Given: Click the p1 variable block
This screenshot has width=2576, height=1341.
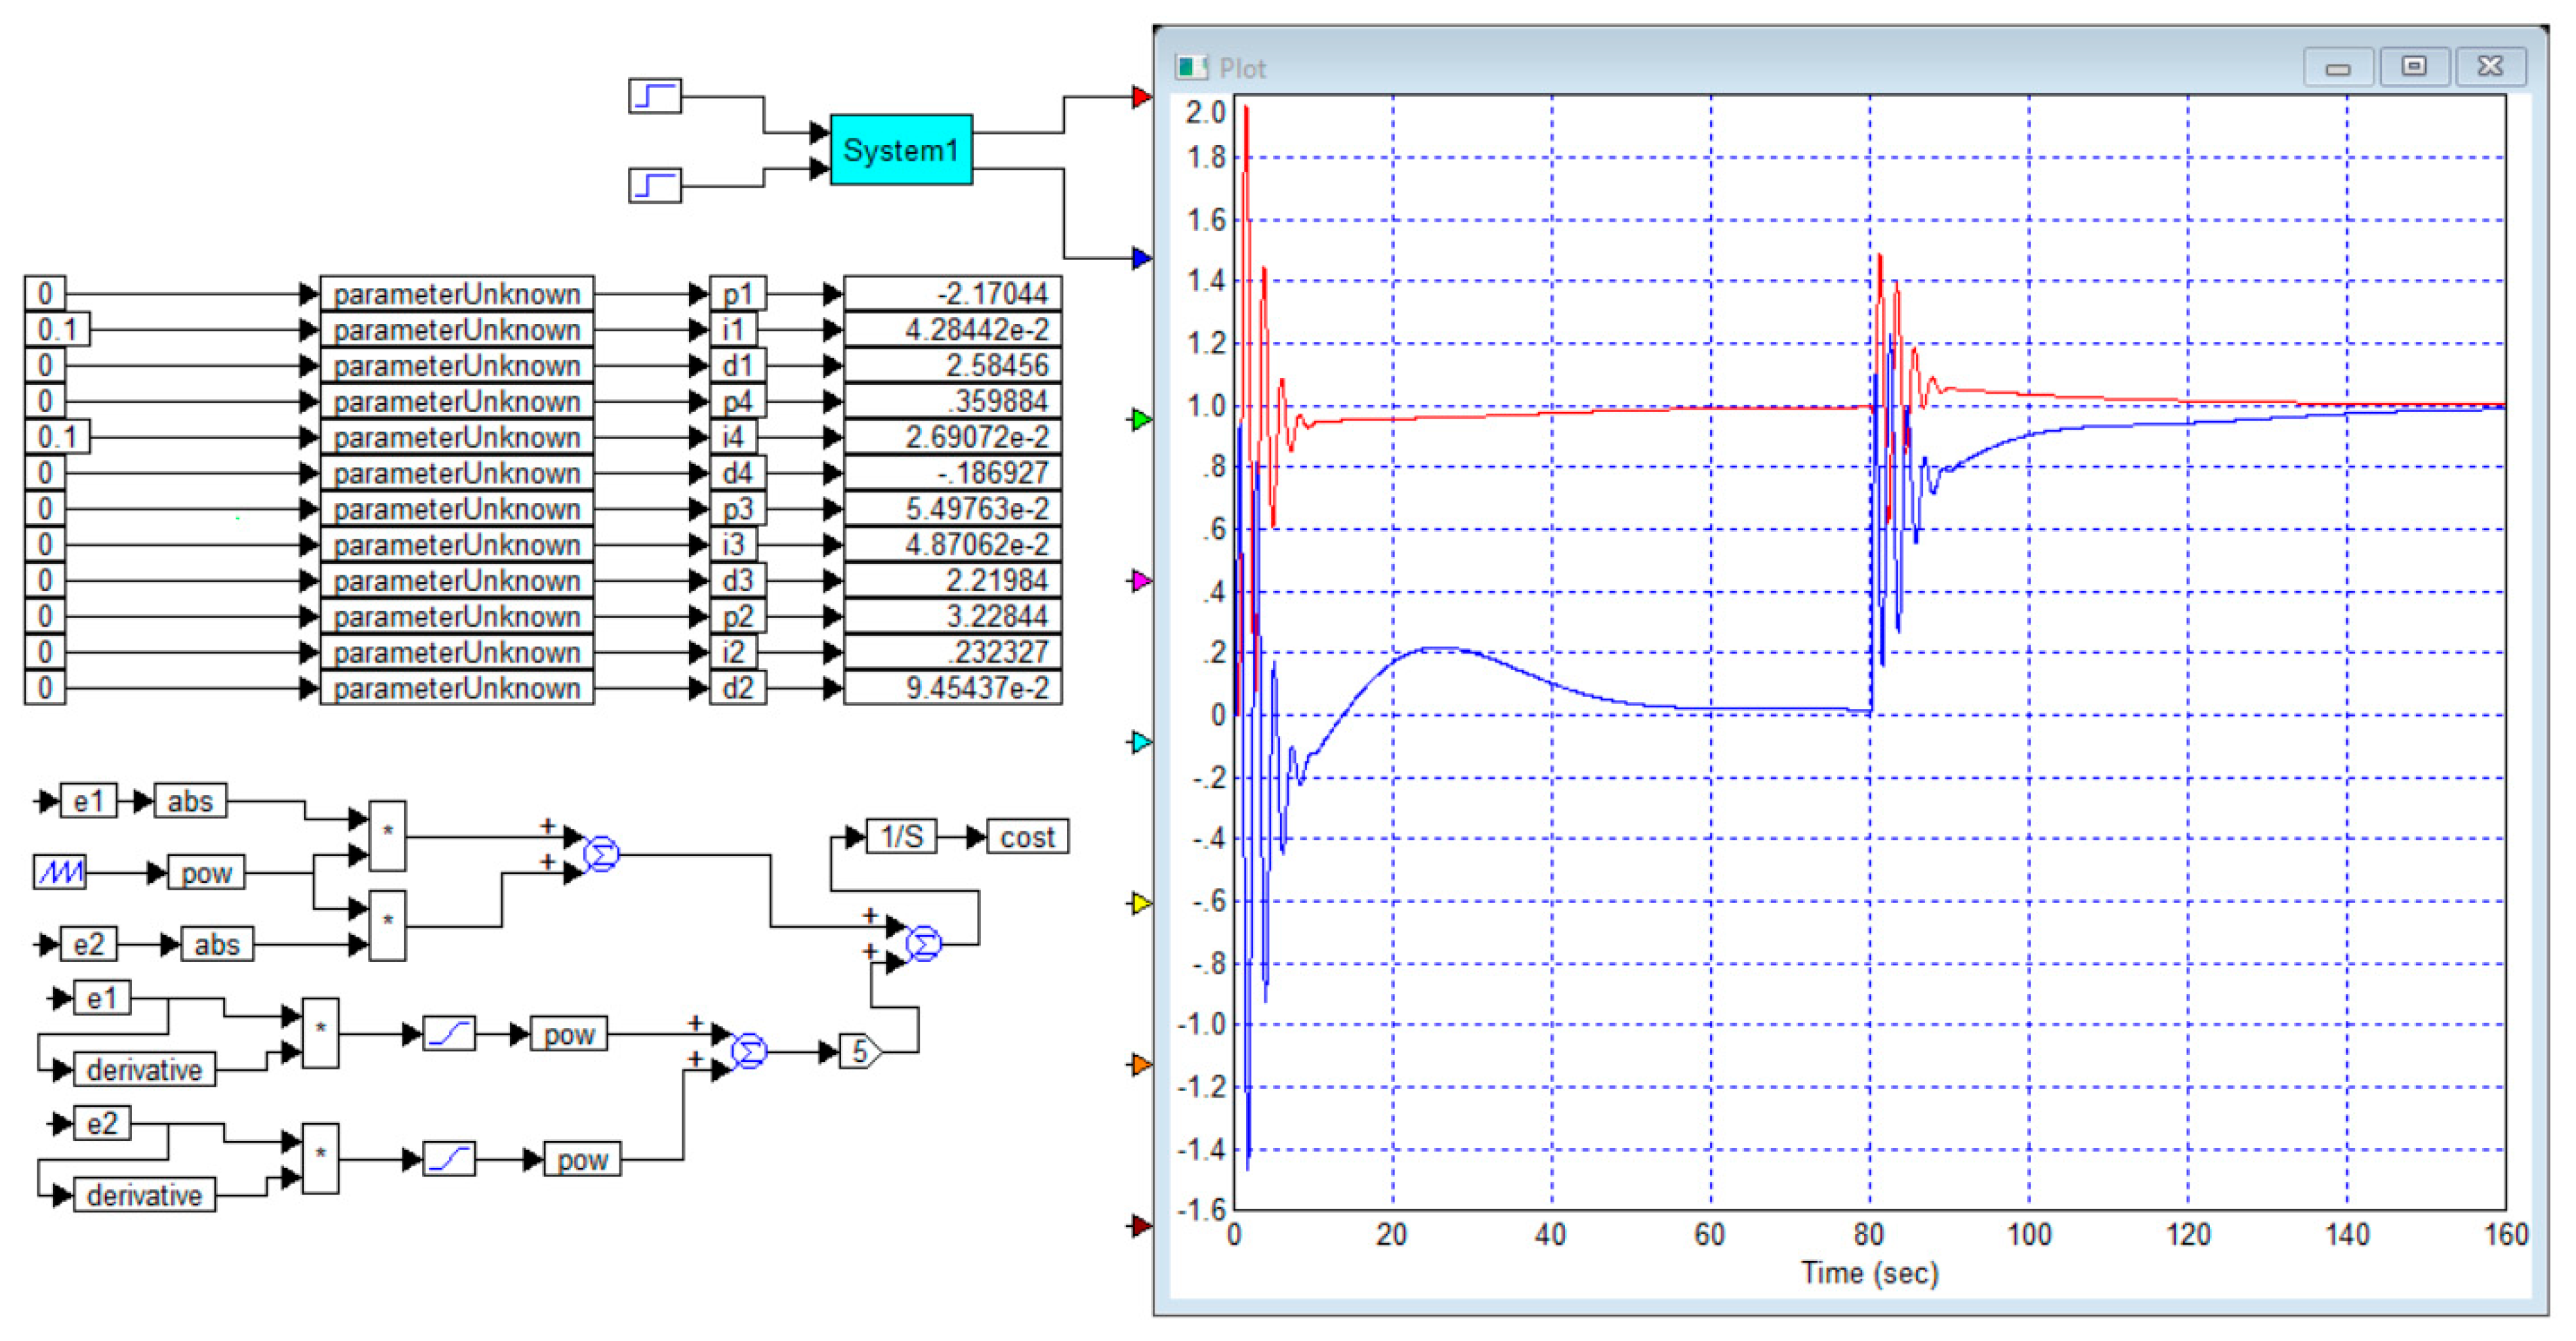Looking at the screenshot, I should pos(737,294).
